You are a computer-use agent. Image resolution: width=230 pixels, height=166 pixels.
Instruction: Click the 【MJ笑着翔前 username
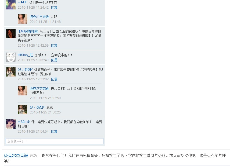pyautogui.click(x=28, y=31)
